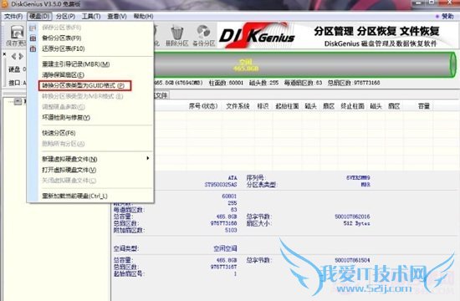Click the 起始柱面 column header

[x=287, y=106]
